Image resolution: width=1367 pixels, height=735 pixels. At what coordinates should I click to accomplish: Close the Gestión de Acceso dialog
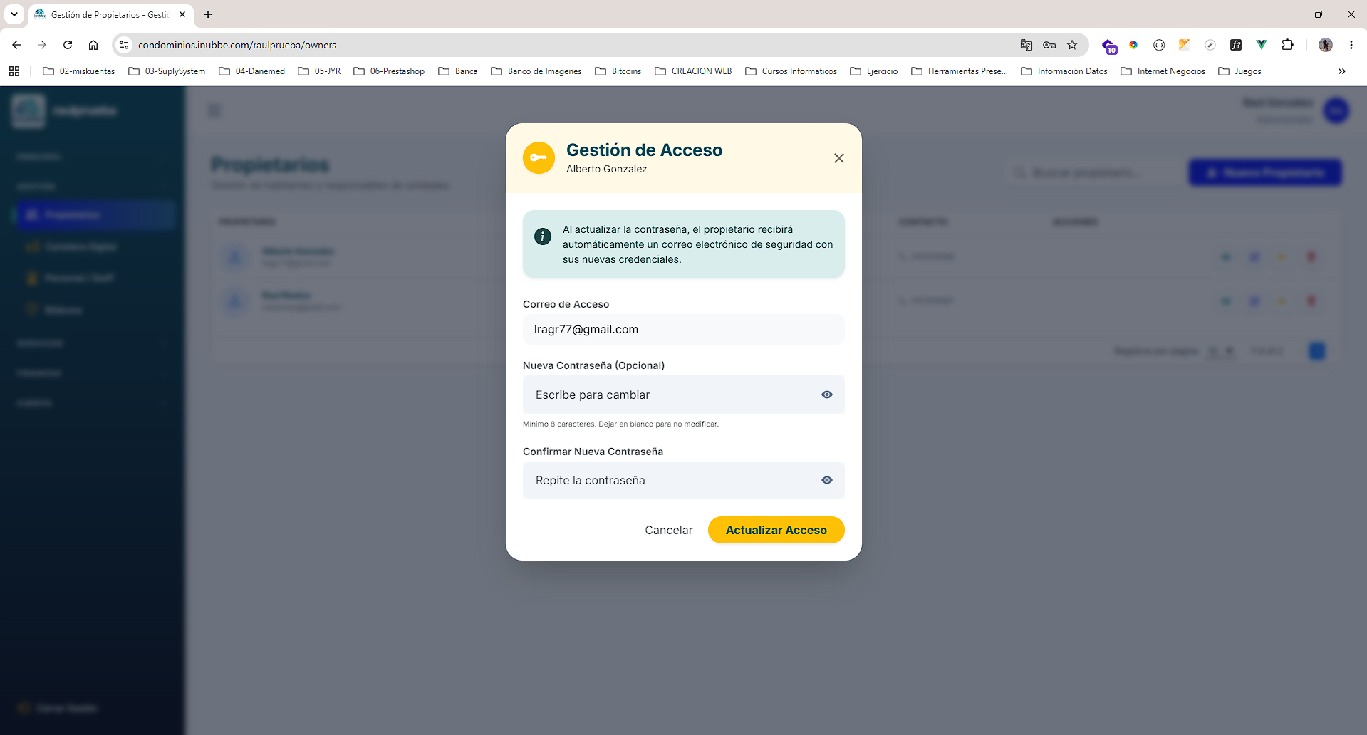pyautogui.click(x=839, y=158)
